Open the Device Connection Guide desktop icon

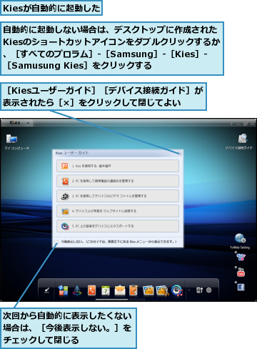[x=243, y=139]
